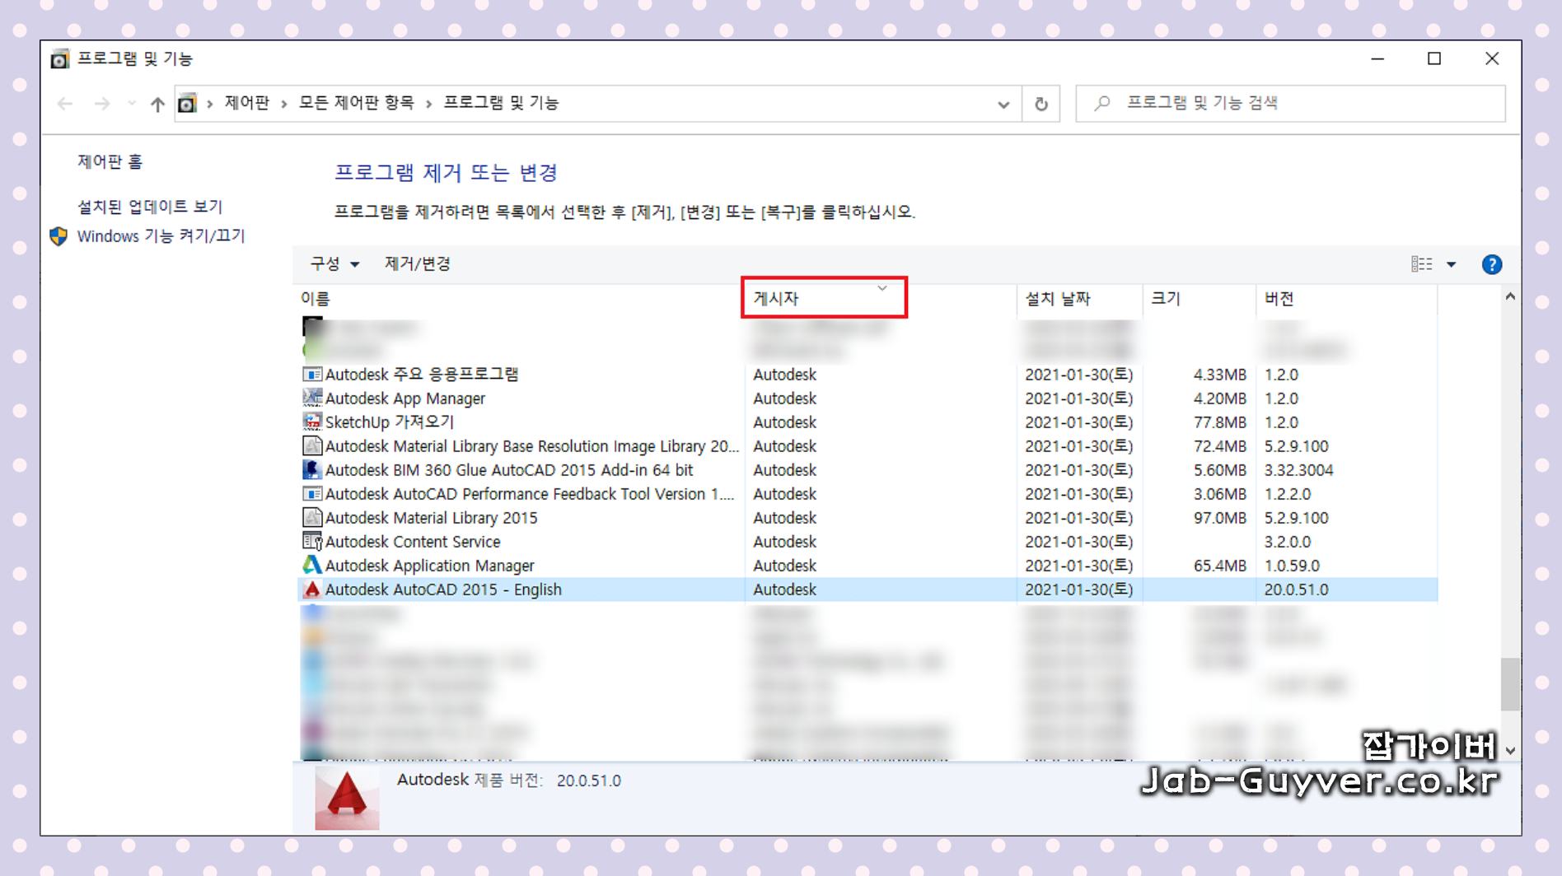Refresh the program list
1562x876 pixels.
[x=1041, y=105]
